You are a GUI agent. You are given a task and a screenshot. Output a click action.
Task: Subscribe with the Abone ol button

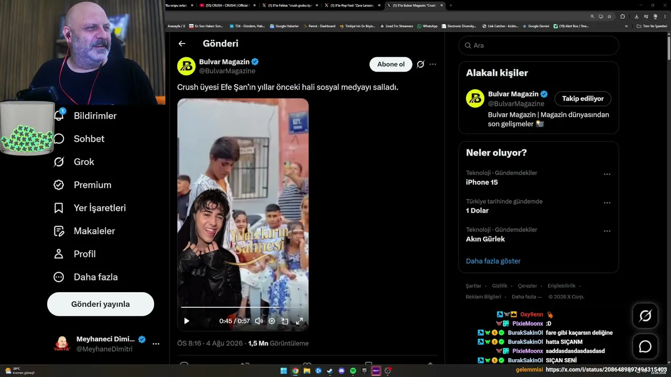(391, 64)
